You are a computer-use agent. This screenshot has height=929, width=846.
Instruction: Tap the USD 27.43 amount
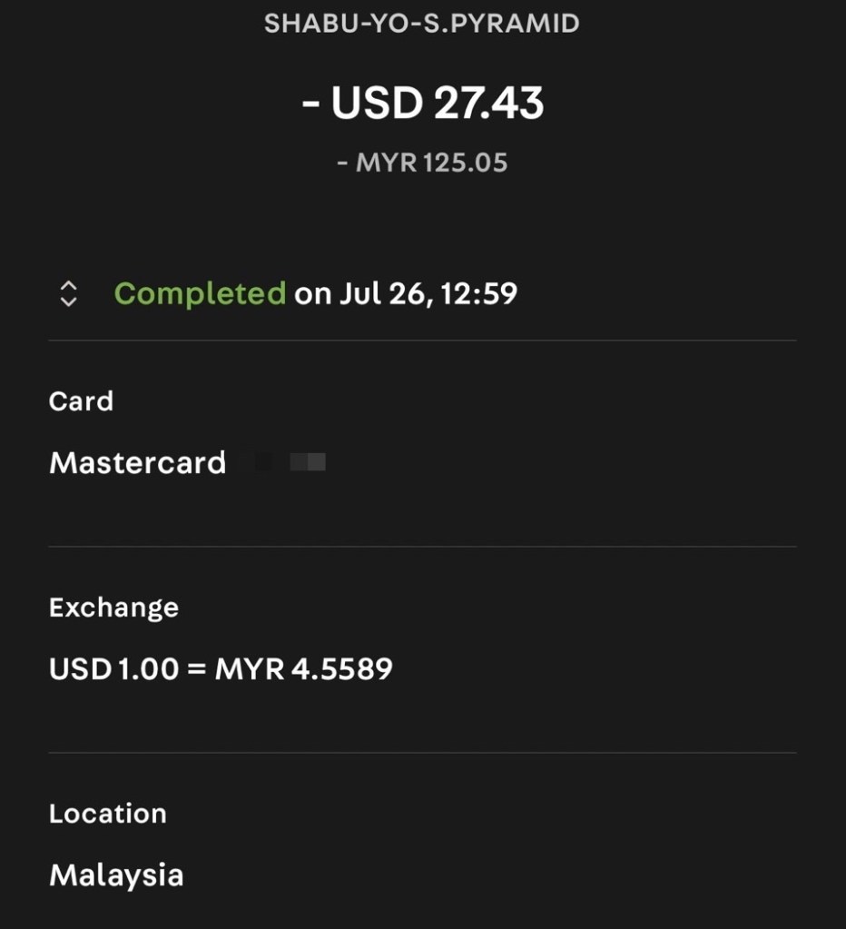pyautogui.click(x=438, y=104)
